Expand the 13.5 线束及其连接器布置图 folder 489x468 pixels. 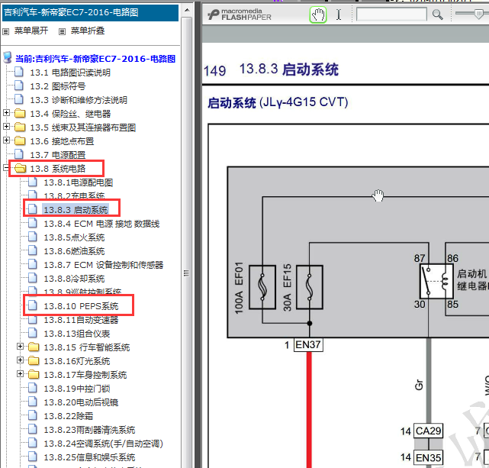point(6,127)
